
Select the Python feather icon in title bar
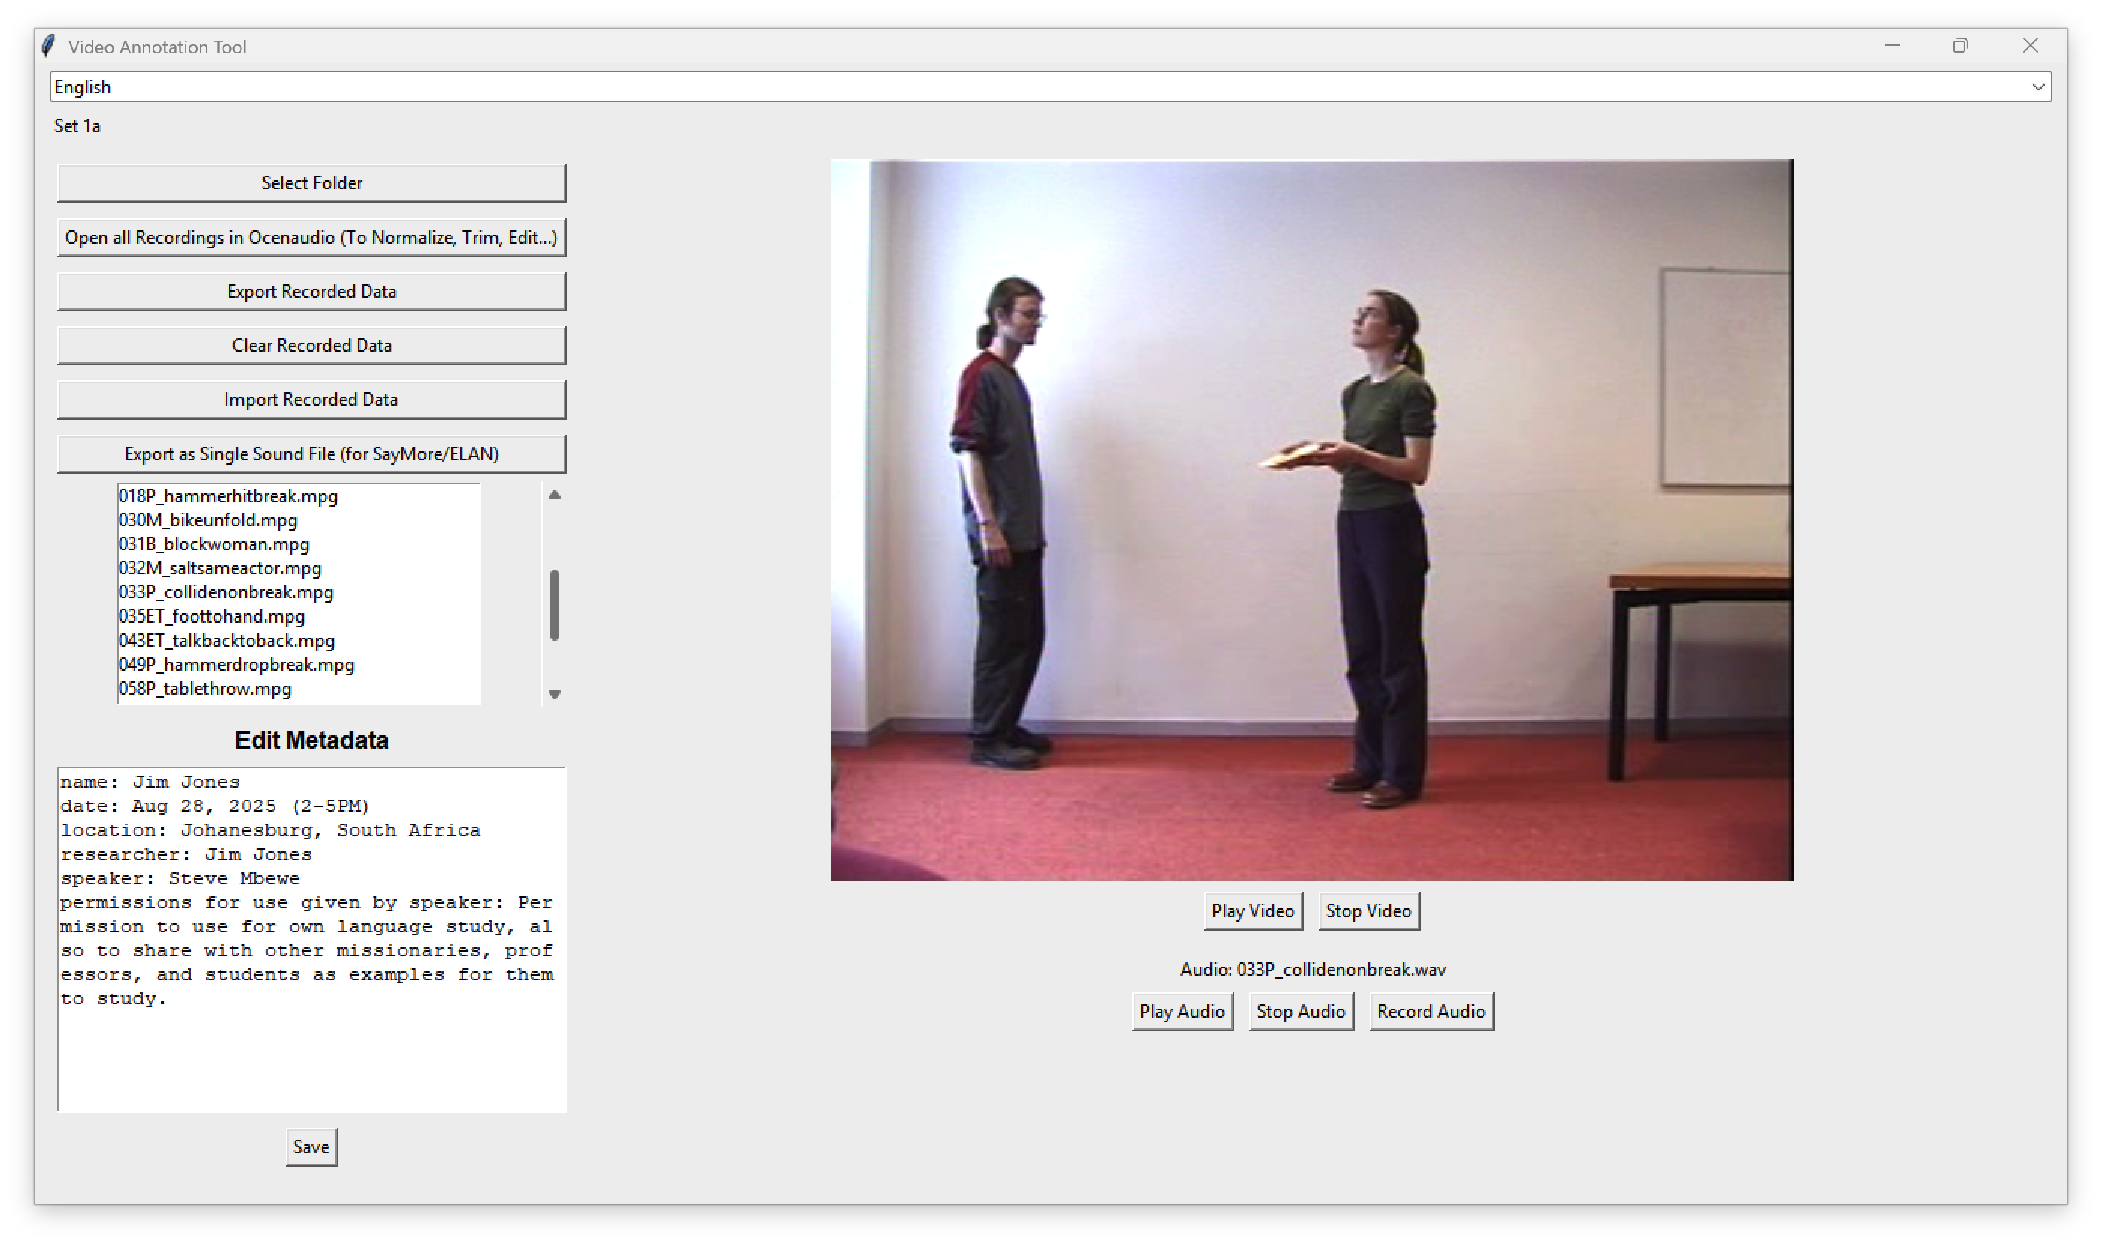pyautogui.click(x=48, y=46)
